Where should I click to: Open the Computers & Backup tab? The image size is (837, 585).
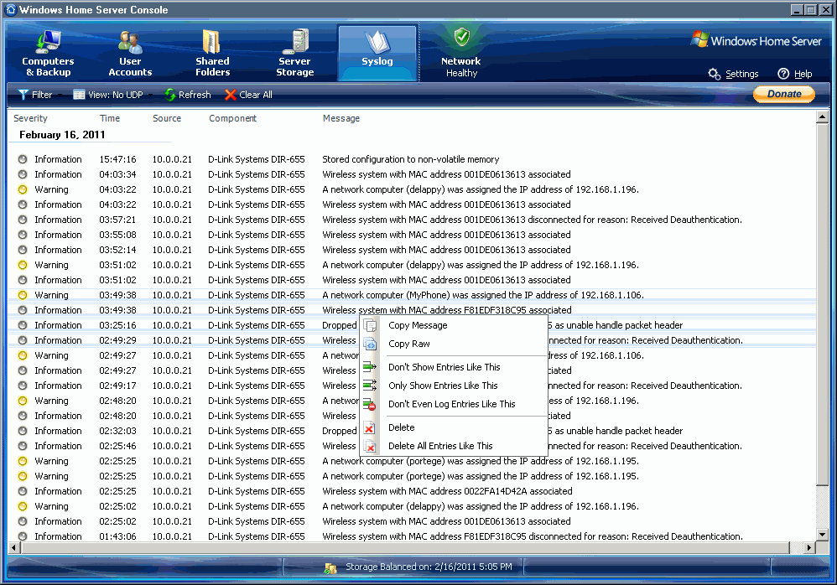coord(48,54)
